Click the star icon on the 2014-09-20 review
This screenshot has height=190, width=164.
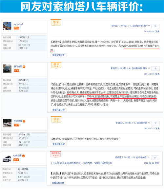(155, 158)
